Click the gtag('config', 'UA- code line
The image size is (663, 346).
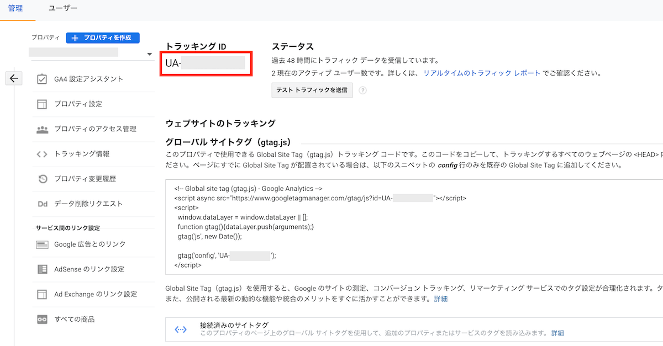[227, 255]
